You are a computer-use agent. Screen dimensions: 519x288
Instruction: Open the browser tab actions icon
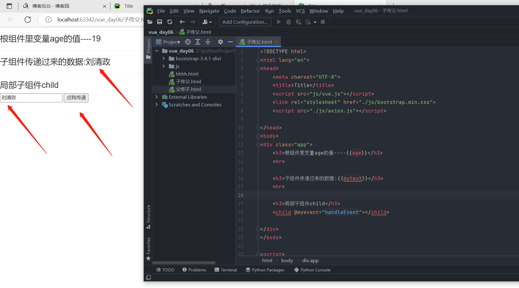pos(9,6)
